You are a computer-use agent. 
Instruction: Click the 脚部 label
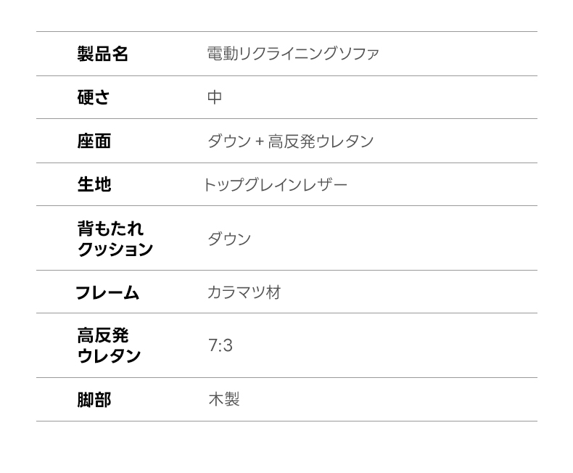pos(94,400)
